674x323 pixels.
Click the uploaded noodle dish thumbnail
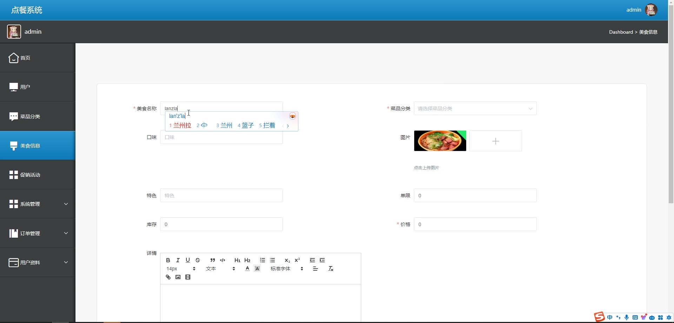(x=440, y=141)
